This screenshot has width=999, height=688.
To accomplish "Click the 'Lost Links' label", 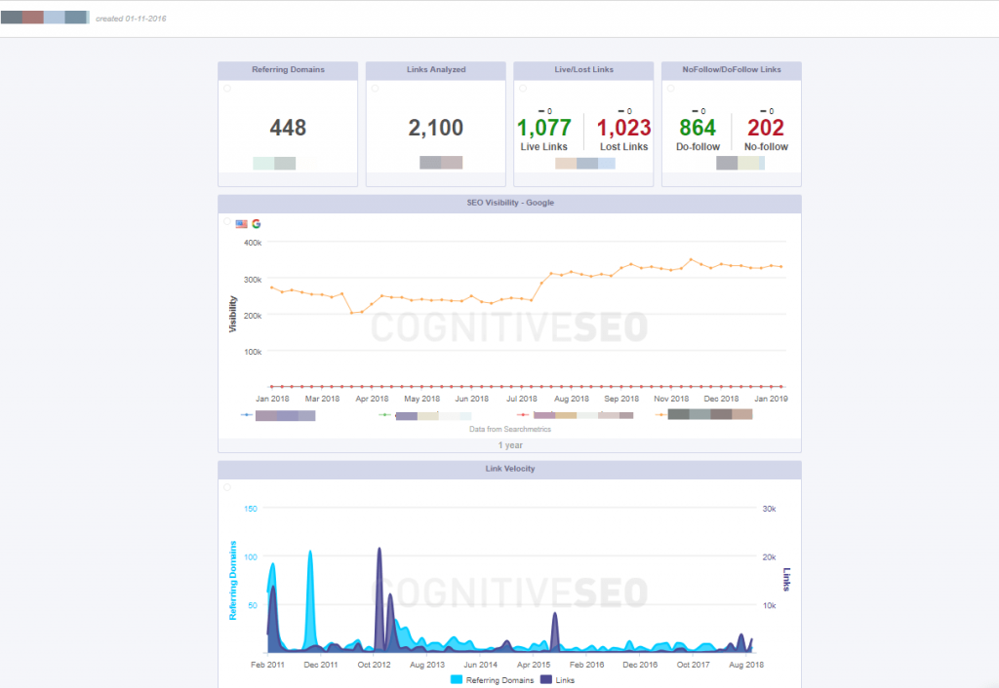I will pyautogui.click(x=623, y=147).
